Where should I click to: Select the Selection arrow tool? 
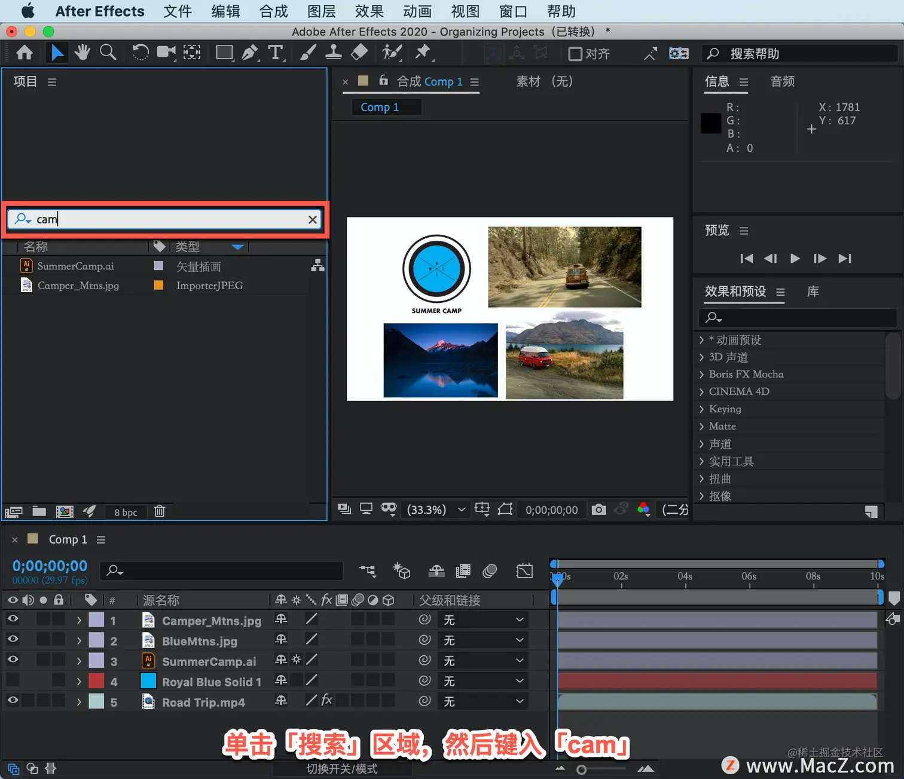coord(57,53)
